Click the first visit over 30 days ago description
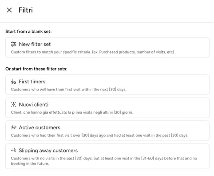The height and width of the screenshot is (176, 214). [99, 135]
